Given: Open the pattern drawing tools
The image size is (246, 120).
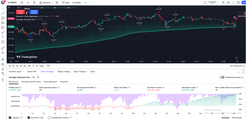Looking at the screenshot, I should tap(3, 23).
